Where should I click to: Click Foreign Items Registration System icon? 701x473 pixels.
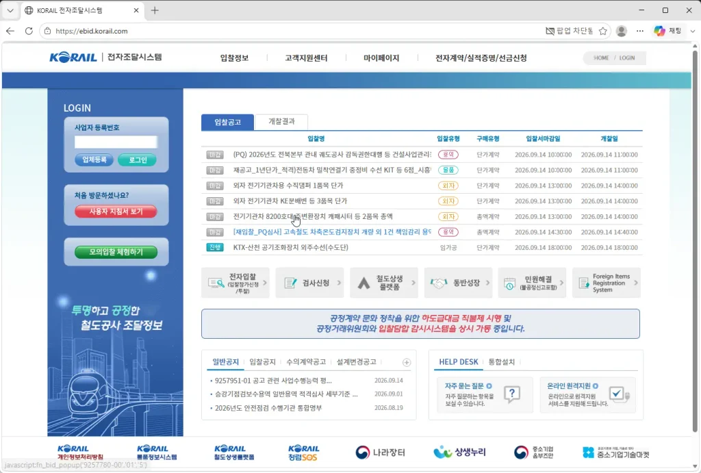[x=584, y=283]
